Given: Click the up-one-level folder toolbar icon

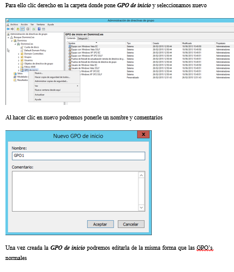Looking at the screenshot, I should (x=18, y=29).
